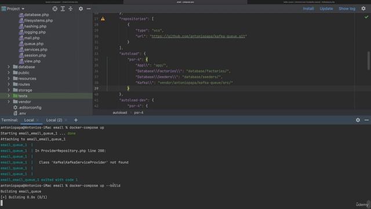Select the .env file

[20, 113]
